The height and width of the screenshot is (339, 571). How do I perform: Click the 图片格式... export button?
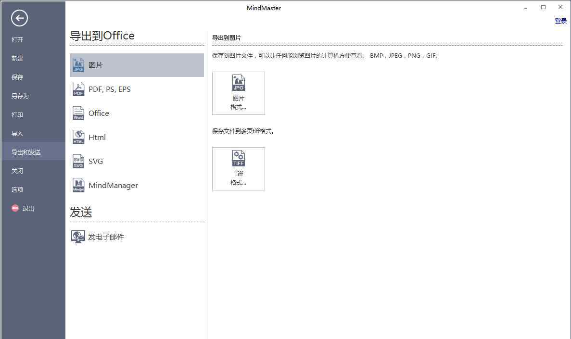[x=239, y=93]
